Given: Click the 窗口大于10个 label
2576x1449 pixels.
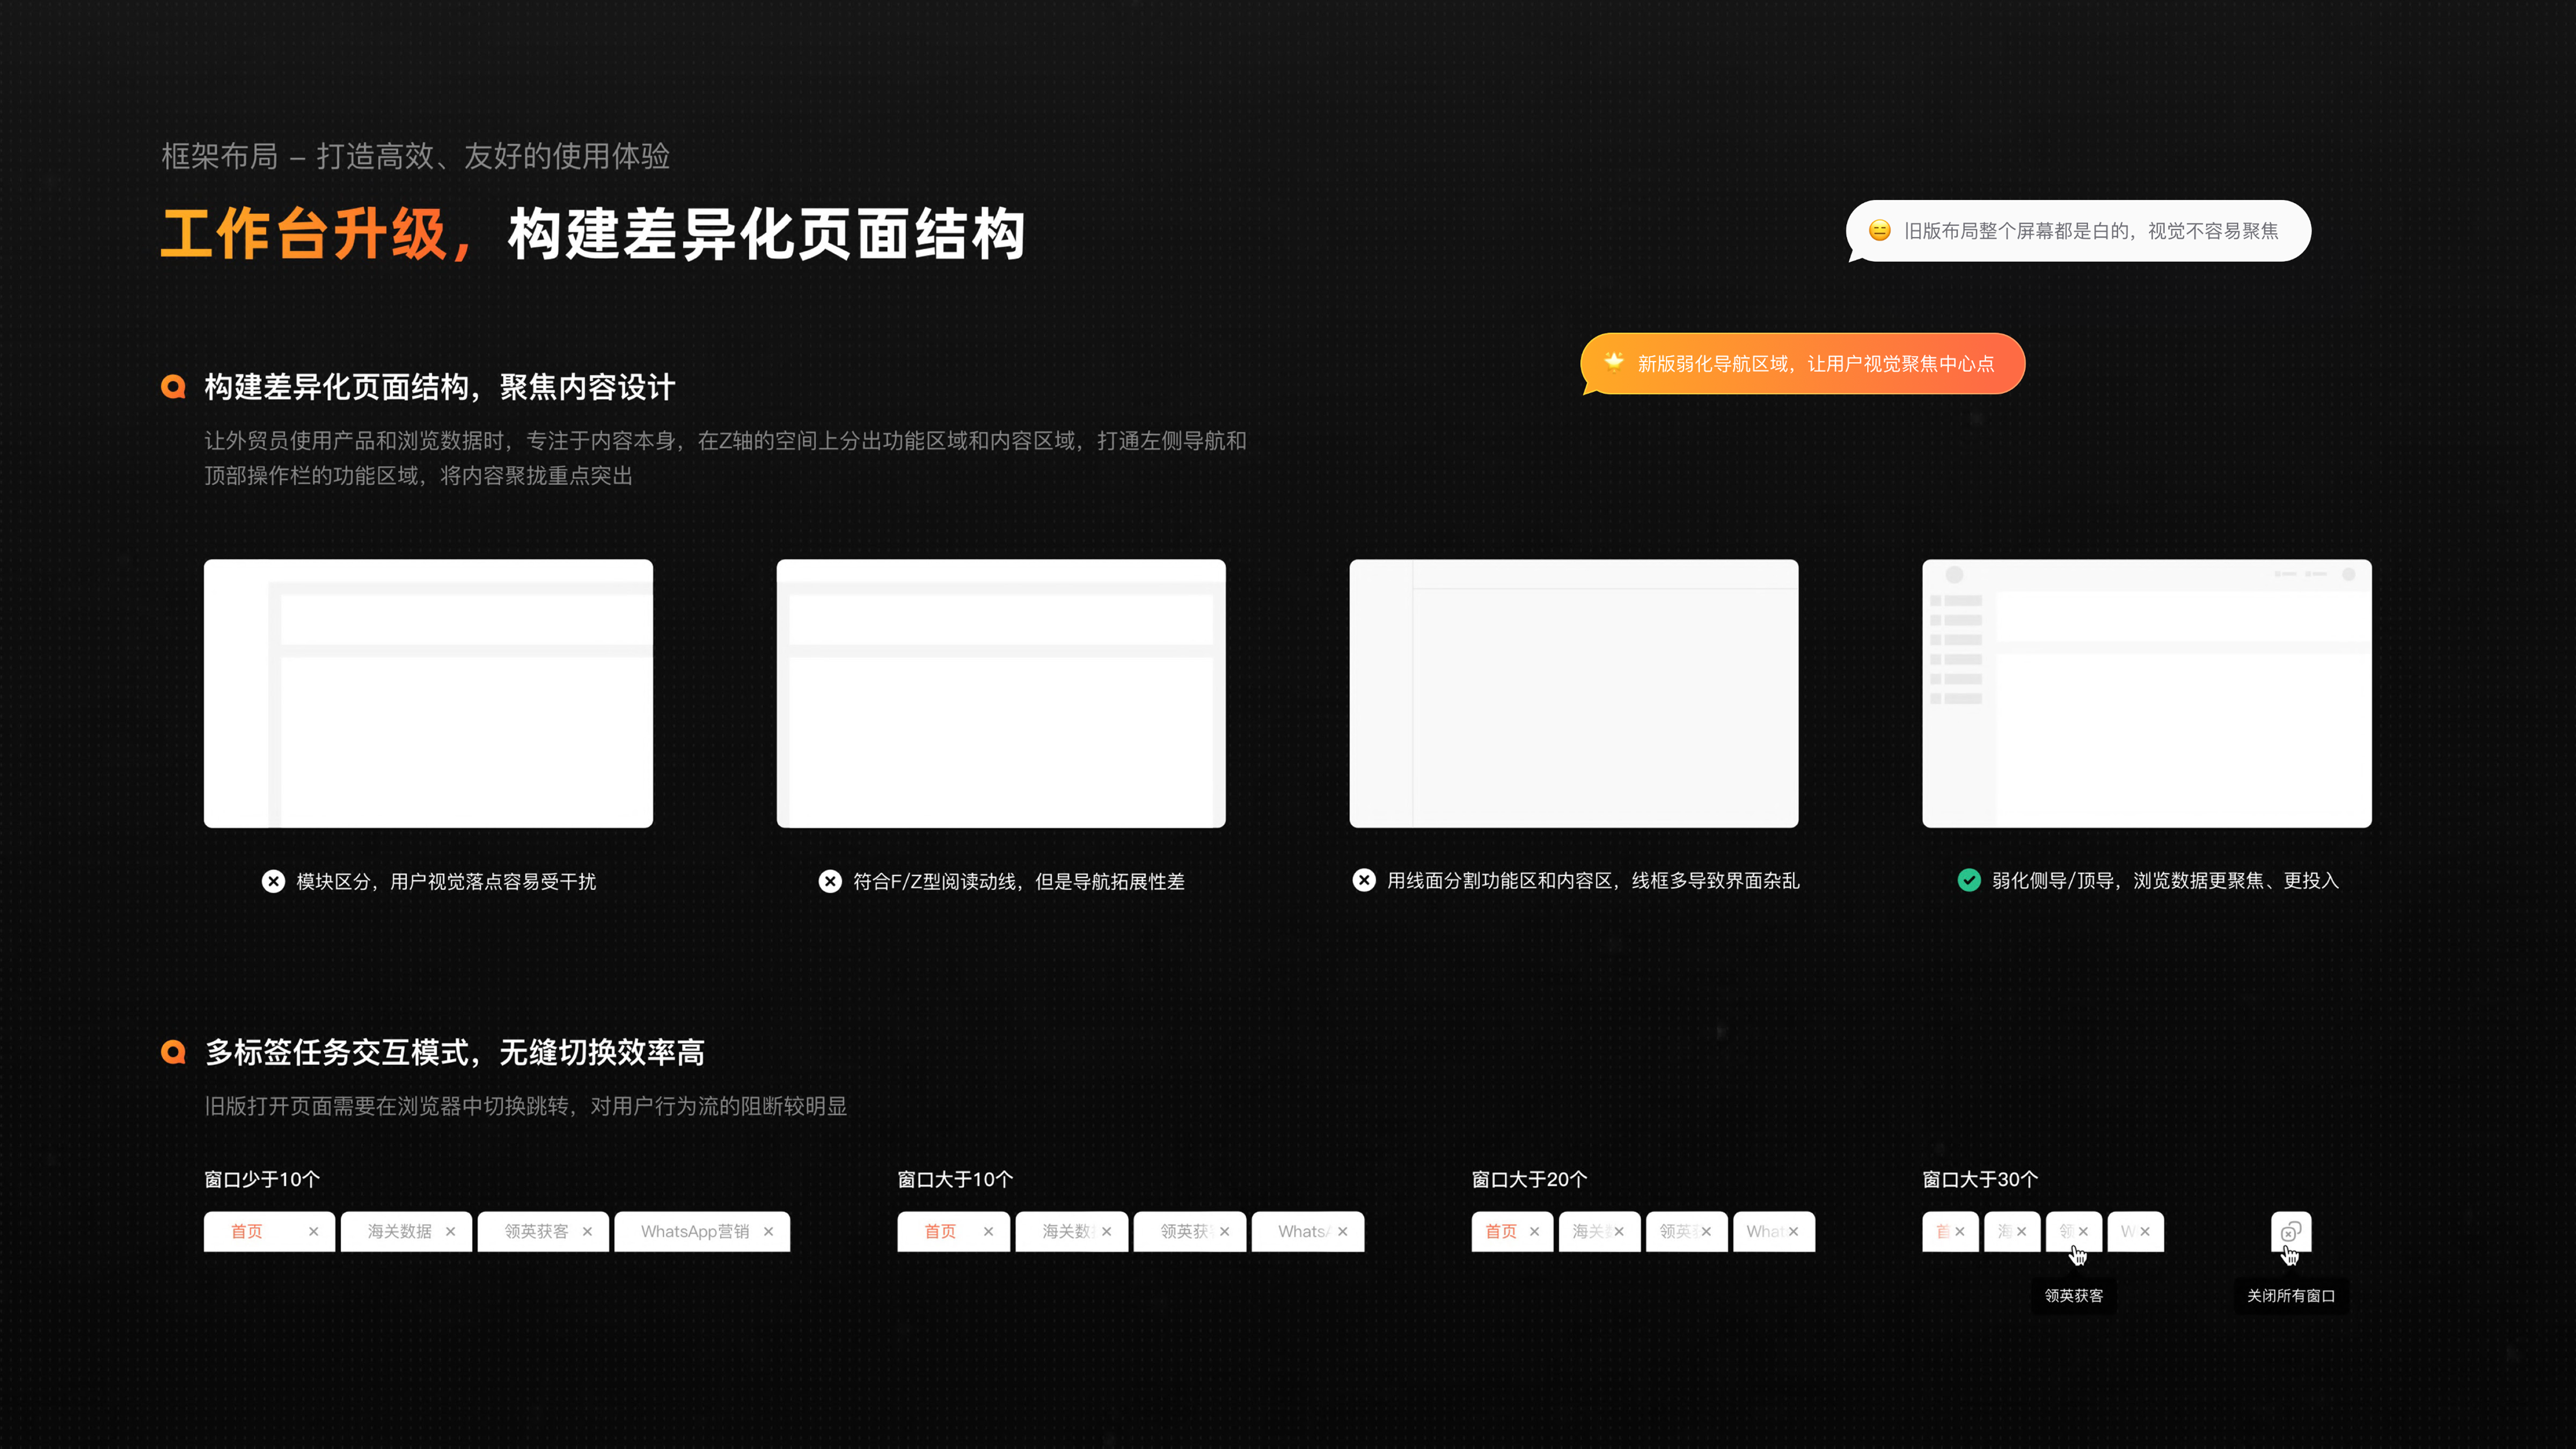Looking at the screenshot, I should point(955,1179).
